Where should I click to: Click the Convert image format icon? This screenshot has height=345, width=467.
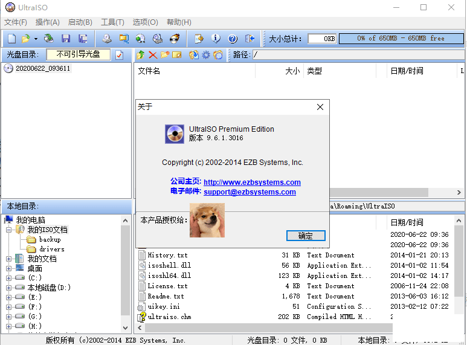click(141, 39)
